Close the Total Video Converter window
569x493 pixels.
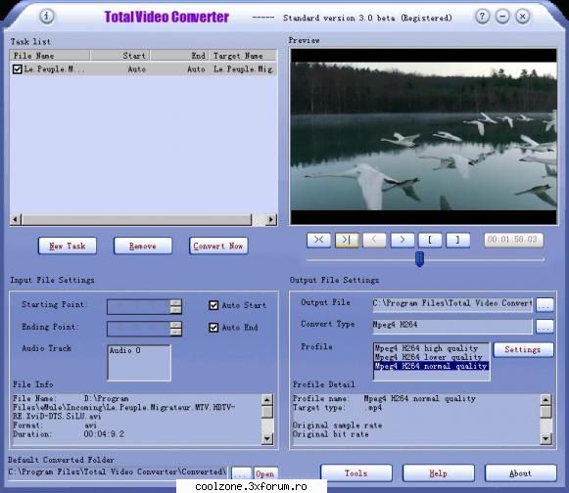tap(523, 17)
